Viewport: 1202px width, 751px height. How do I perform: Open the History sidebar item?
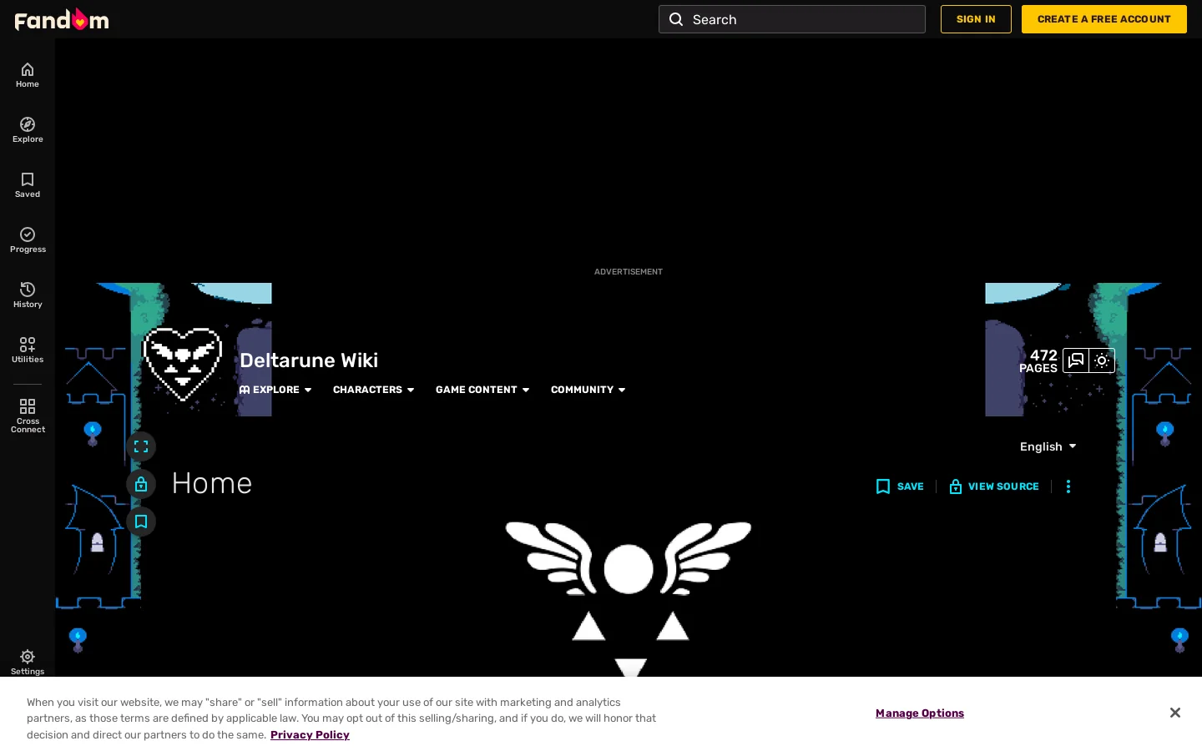[28, 295]
